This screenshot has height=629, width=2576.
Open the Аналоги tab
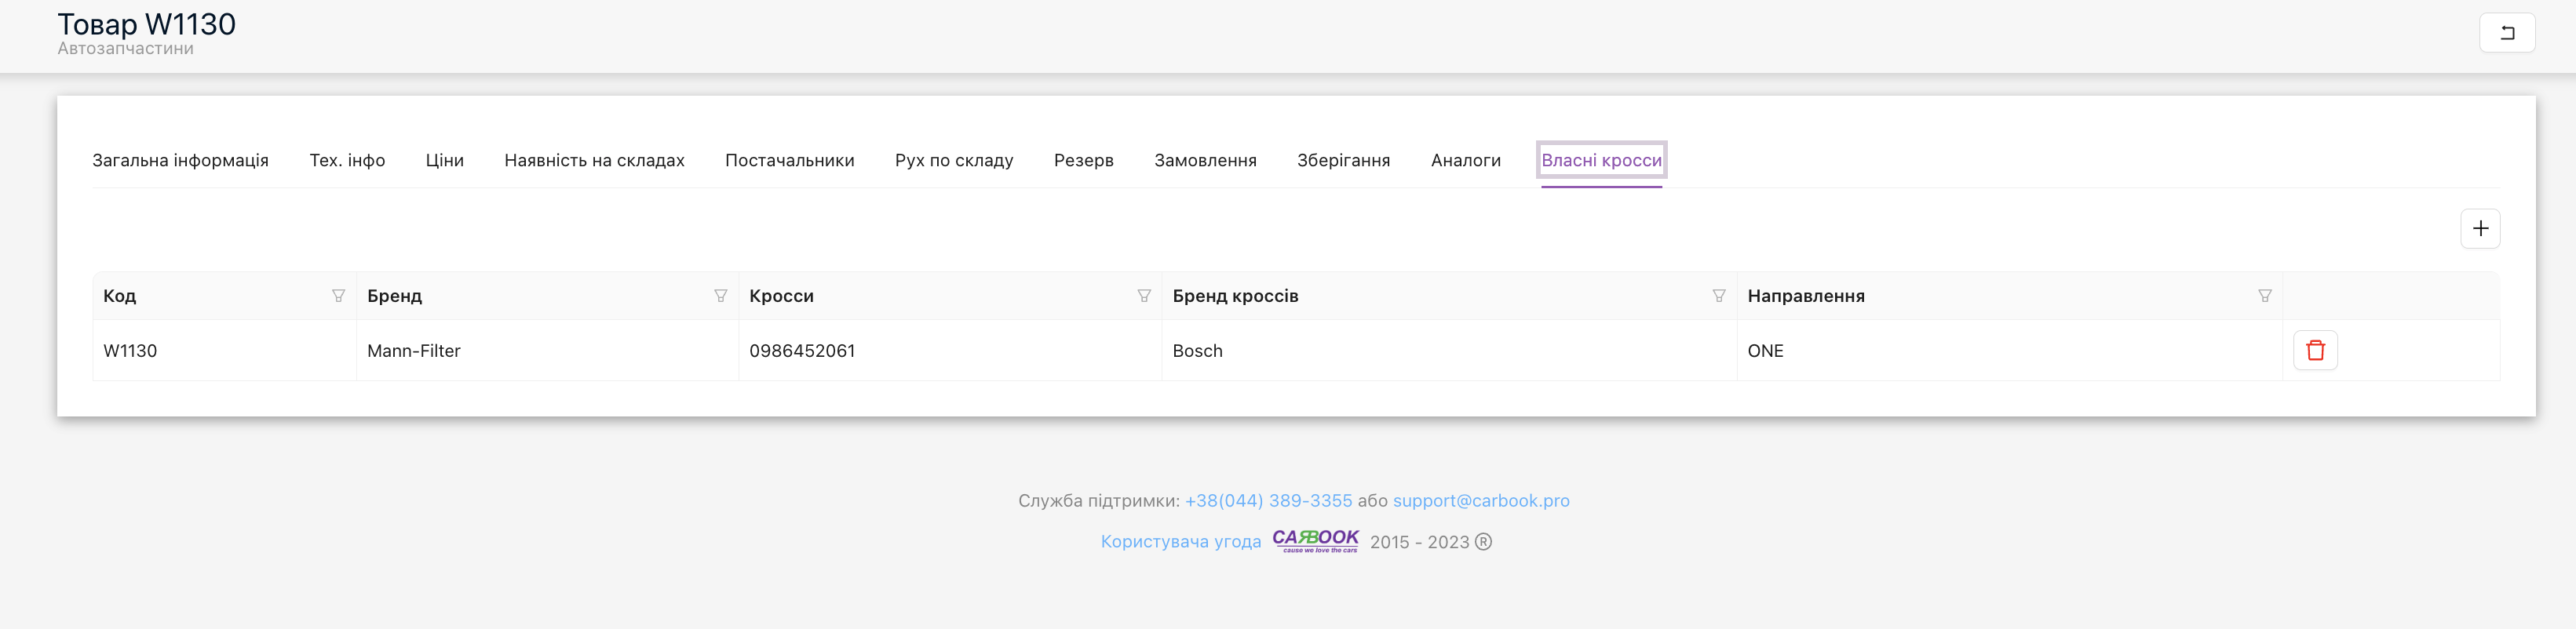click(1465, 160)
